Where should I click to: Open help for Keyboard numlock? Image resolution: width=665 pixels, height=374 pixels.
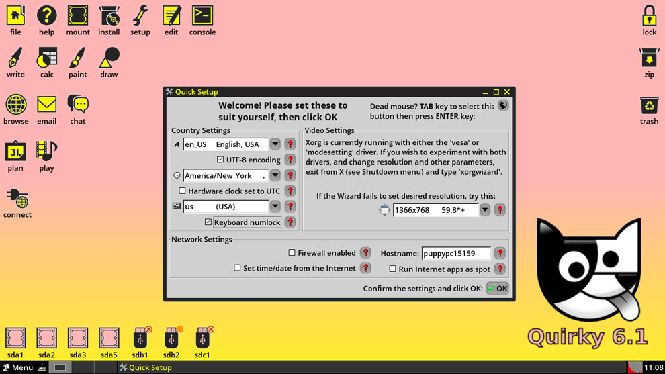click(x=290, y=222)
